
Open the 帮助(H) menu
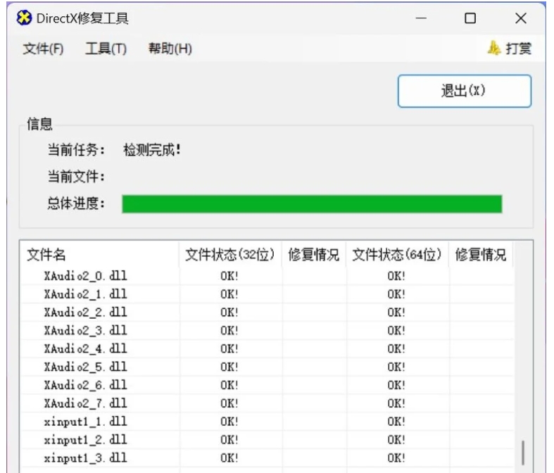click(x=170, y=49)
